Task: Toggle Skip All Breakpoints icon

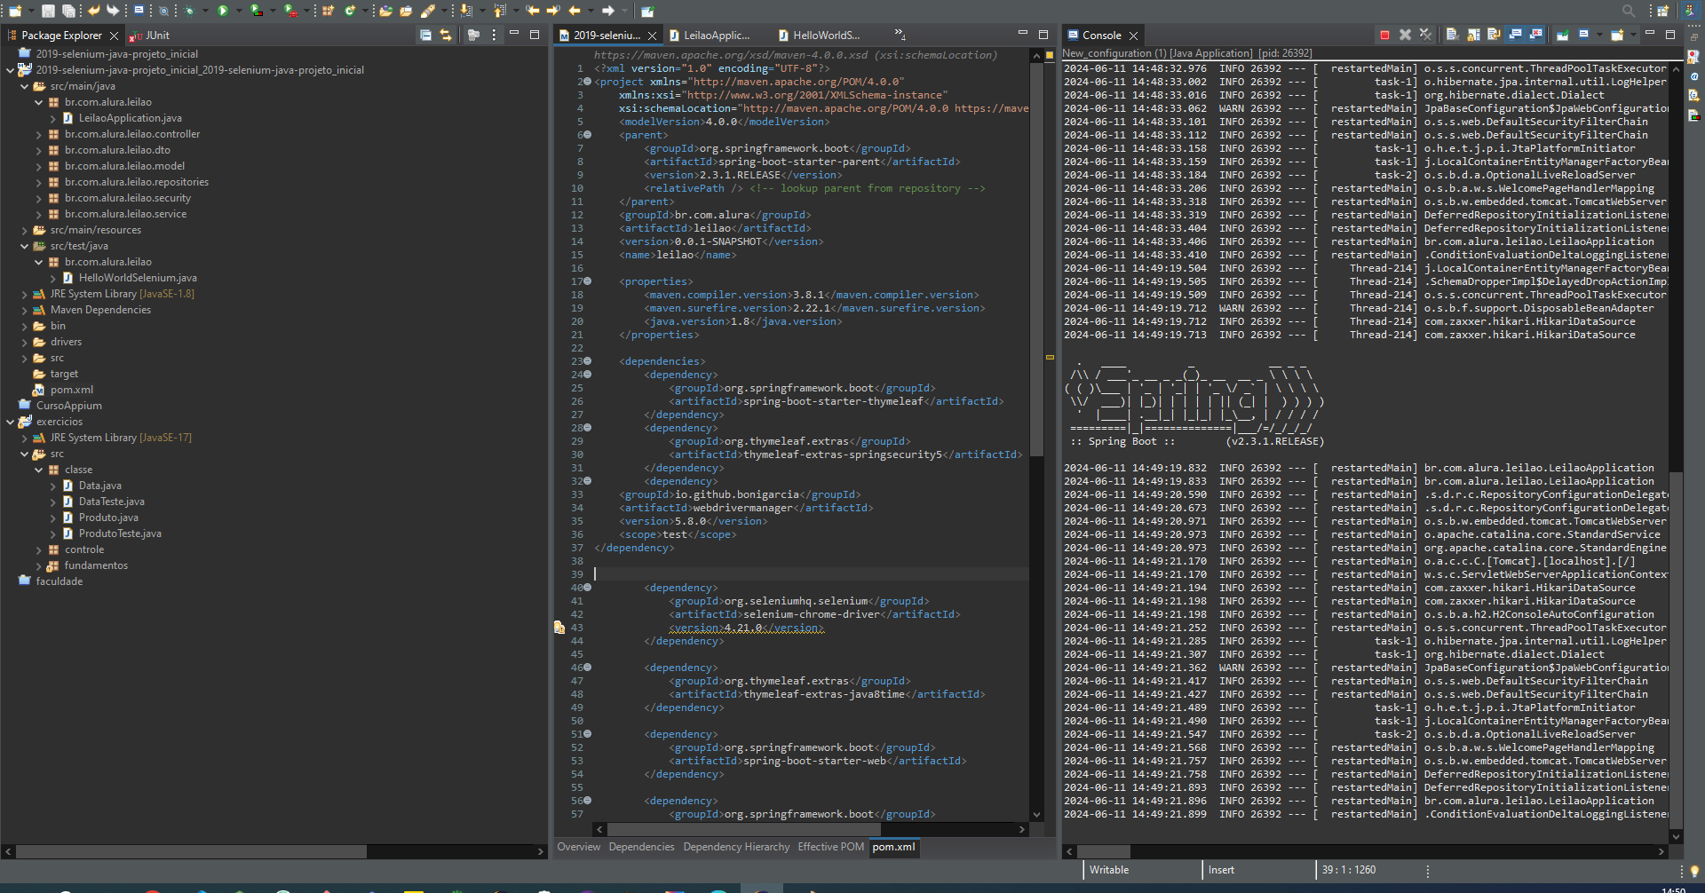Action: point(163,11)
